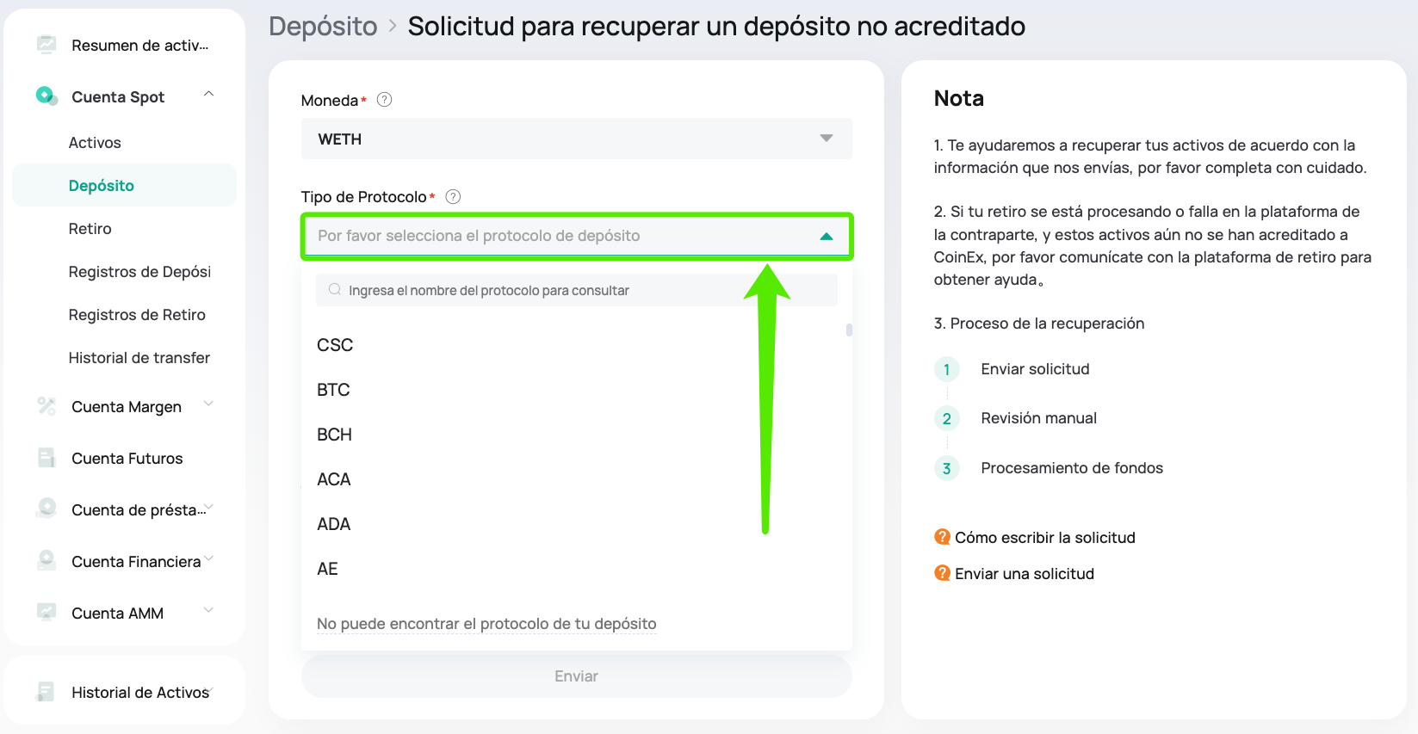Image resolution: width=1418 pixels, height=734 pixels.
Task: Click the Cuenta Spot icon
Action: (46, 96)
